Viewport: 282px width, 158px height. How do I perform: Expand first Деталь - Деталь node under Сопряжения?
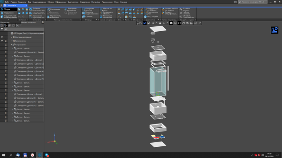[x=13, y=49]
